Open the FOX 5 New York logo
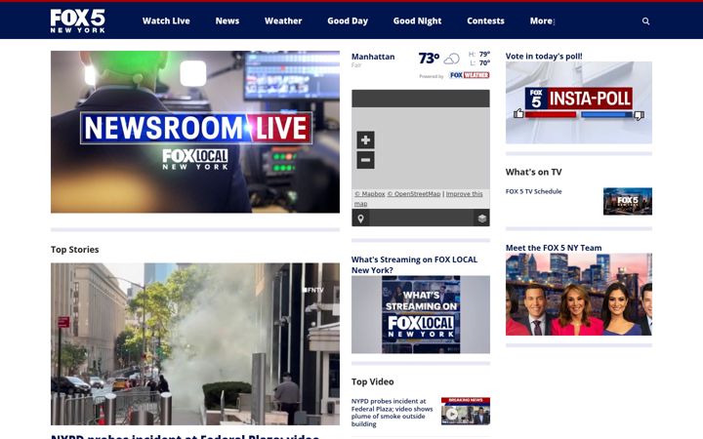The image size is (703, 439). [x=77, y=20]
